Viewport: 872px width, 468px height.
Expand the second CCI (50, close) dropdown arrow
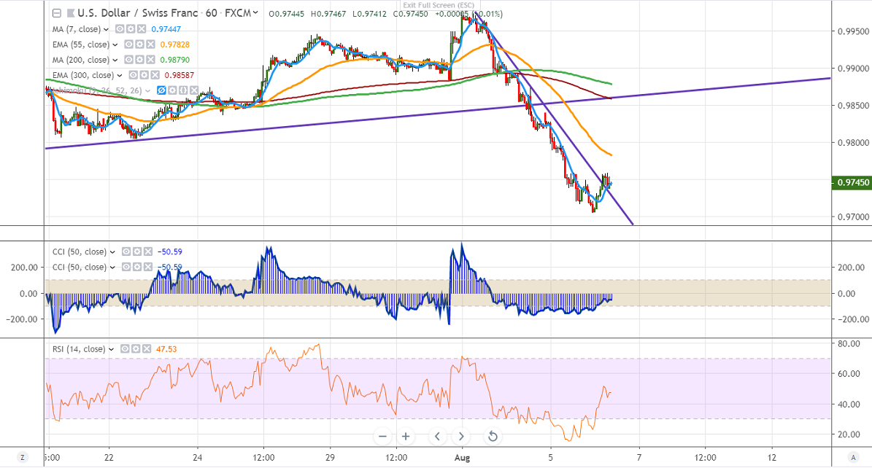coord(113,268)
